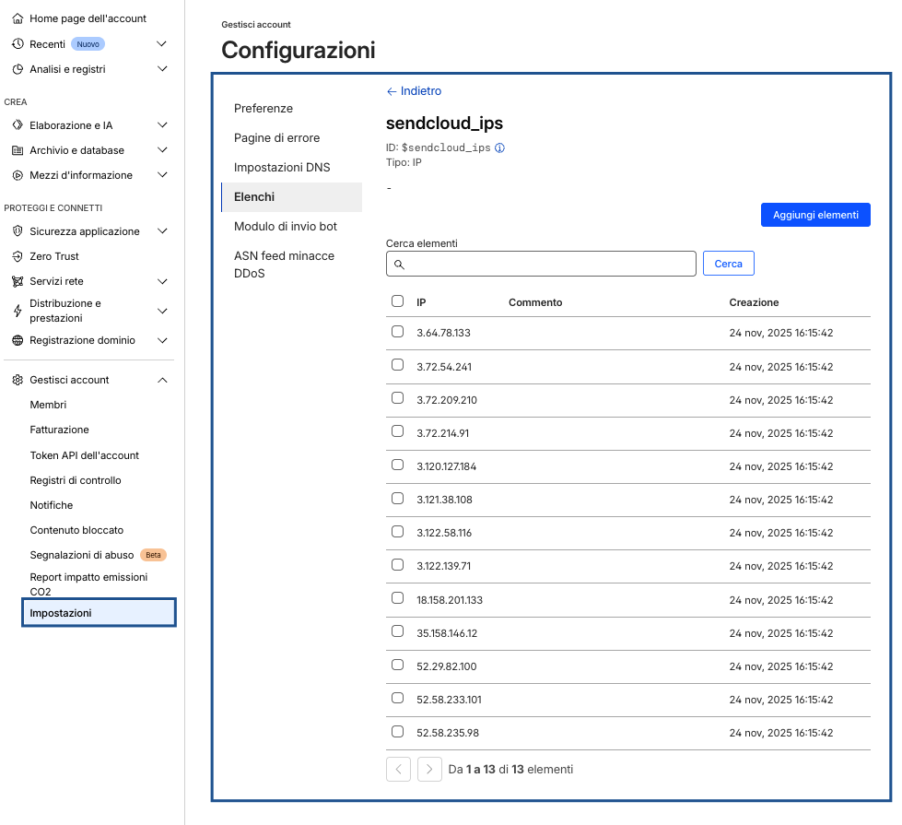Expand the Recenti section chevron

click(x=162, y=43)
